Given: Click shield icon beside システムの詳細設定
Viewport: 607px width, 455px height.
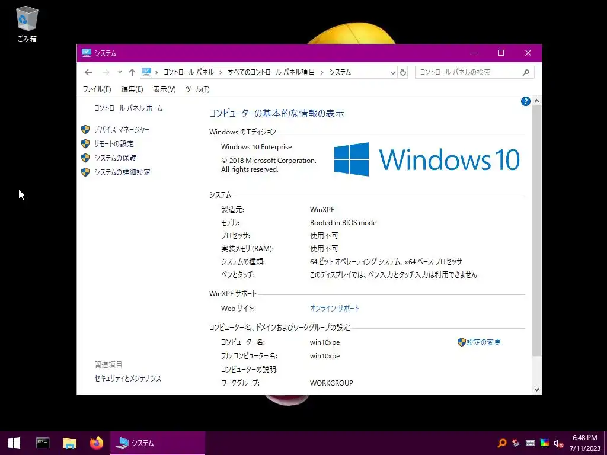Looking at the screenshot, I should tap(85, 172).
